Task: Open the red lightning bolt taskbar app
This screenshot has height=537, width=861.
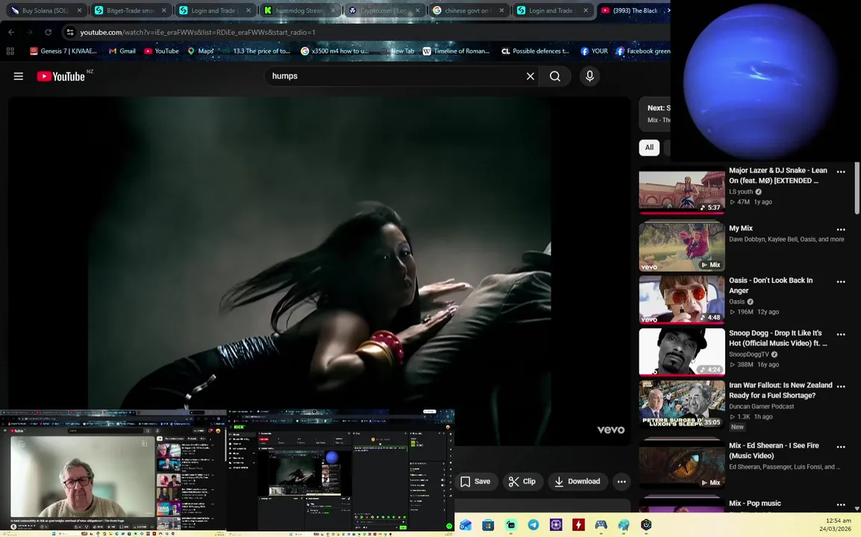Action: tap(578, 525)
